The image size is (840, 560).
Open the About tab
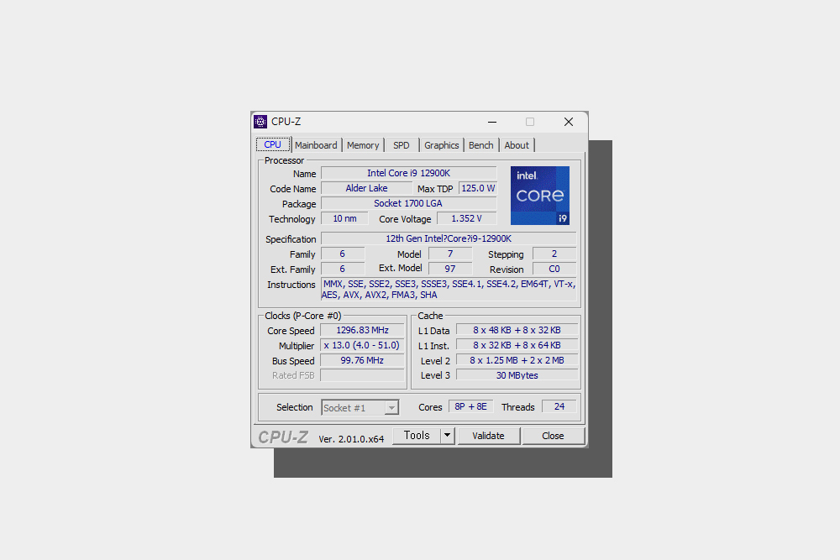click(x=517, y=145)
